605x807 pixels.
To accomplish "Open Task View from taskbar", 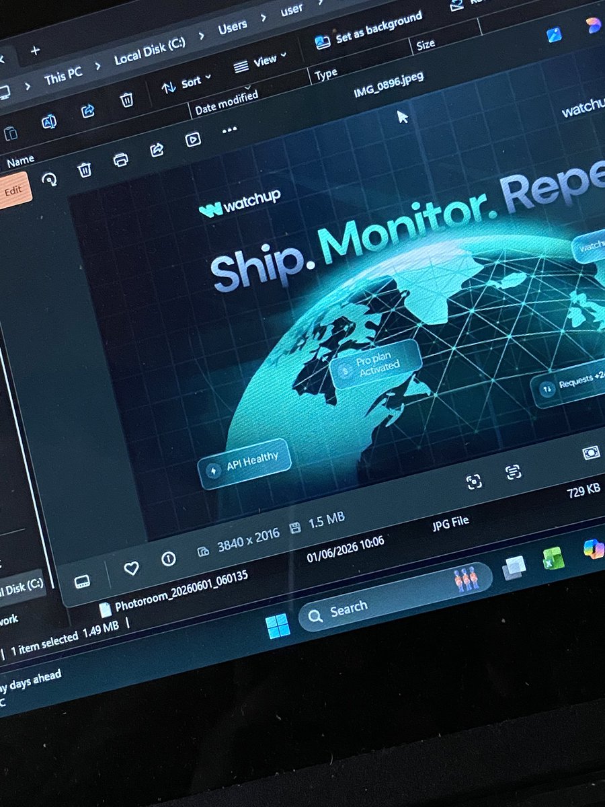I will coord(514,568).
